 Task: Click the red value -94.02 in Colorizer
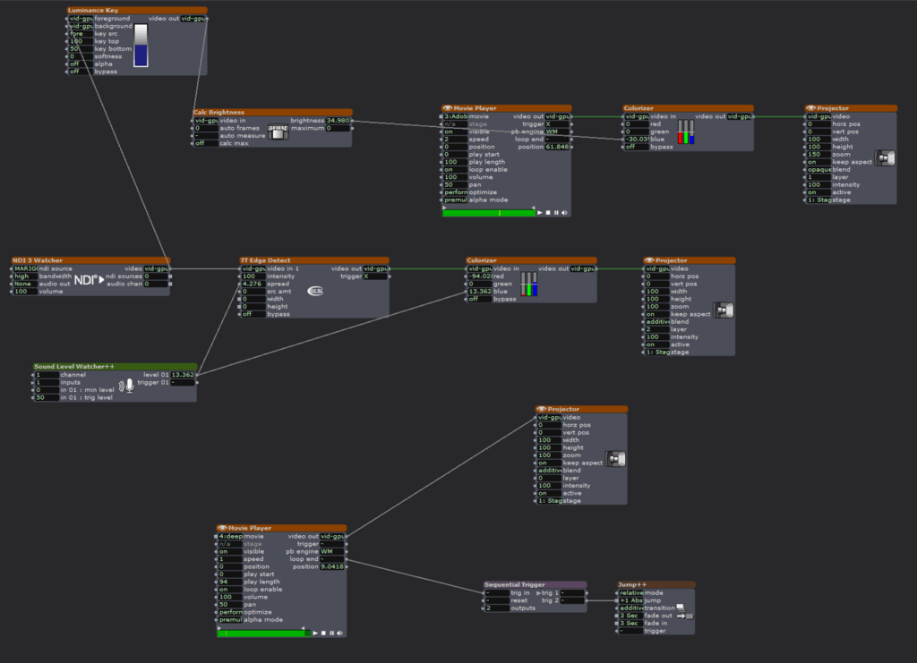point(480,276)
